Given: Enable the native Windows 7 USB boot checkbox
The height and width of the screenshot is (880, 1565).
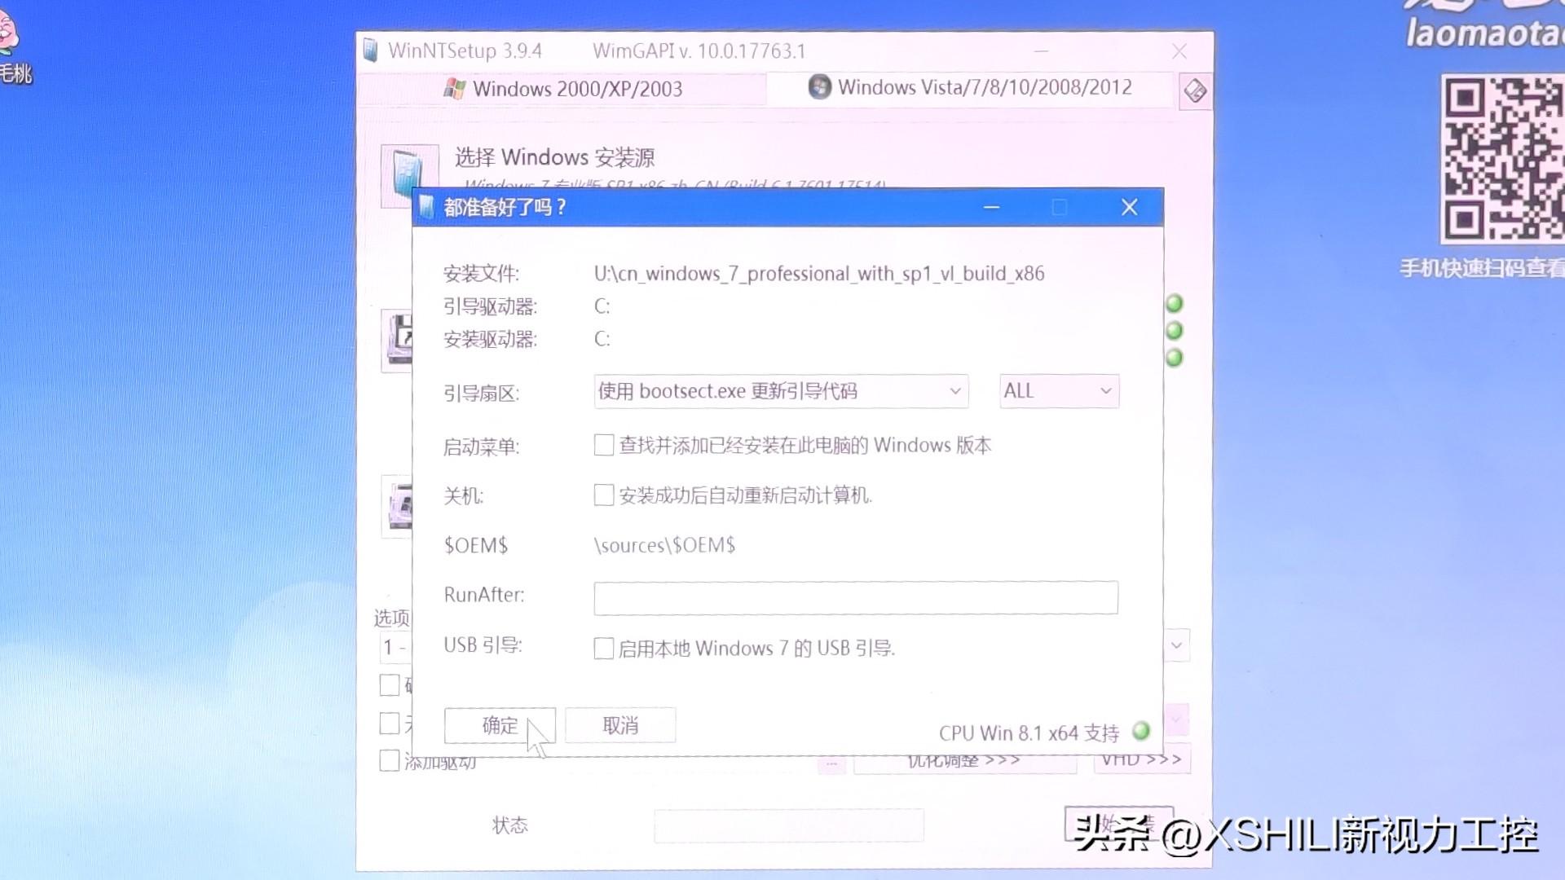Looking at the screenshot, I should click(x=603, y=647).
